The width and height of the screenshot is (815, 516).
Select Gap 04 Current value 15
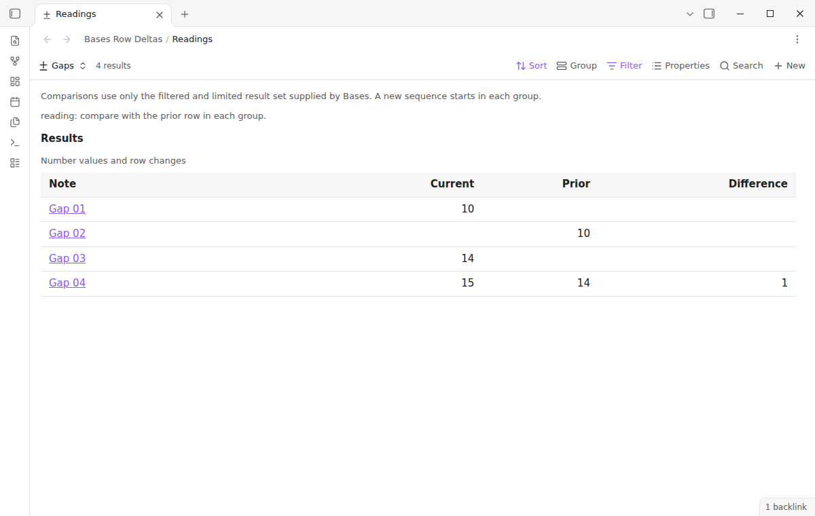(467, 283)
